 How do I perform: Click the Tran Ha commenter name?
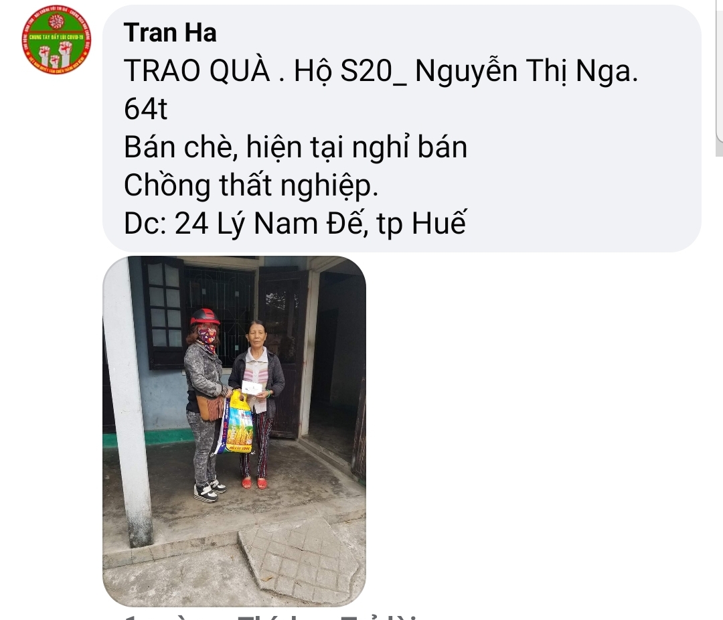pos(169,33)
